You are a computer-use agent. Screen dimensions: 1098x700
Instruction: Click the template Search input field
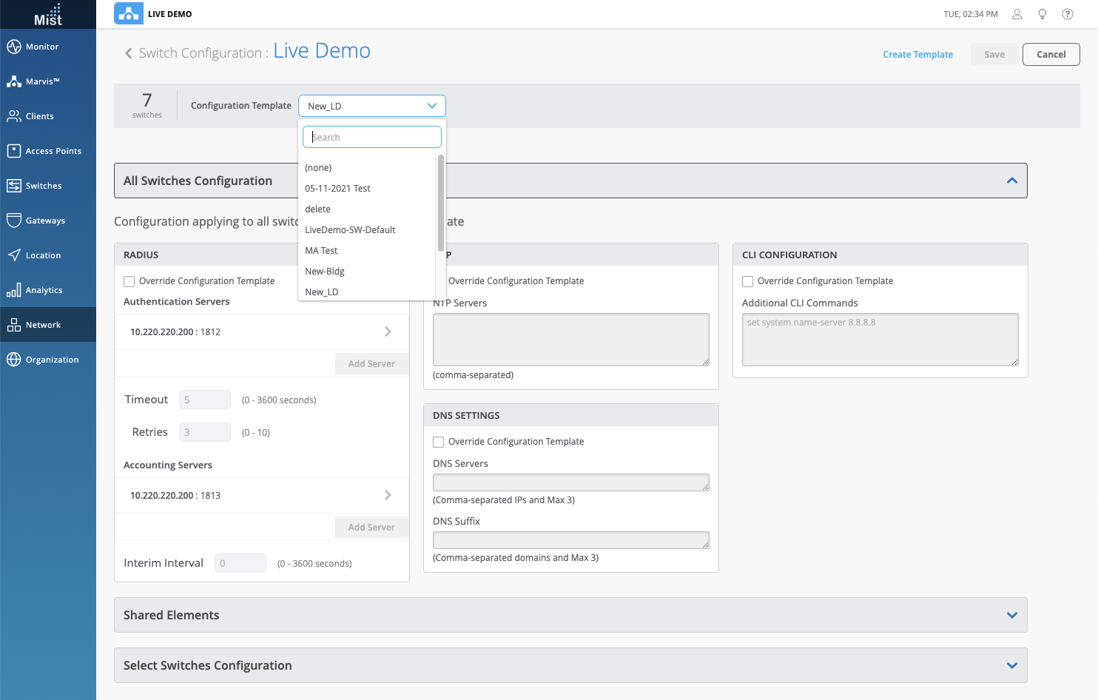[372, 137]
